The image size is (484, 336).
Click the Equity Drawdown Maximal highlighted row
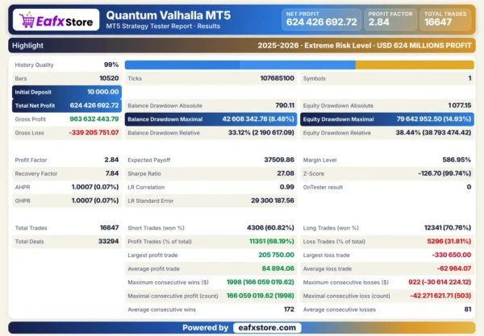click(x=387, y=119)
